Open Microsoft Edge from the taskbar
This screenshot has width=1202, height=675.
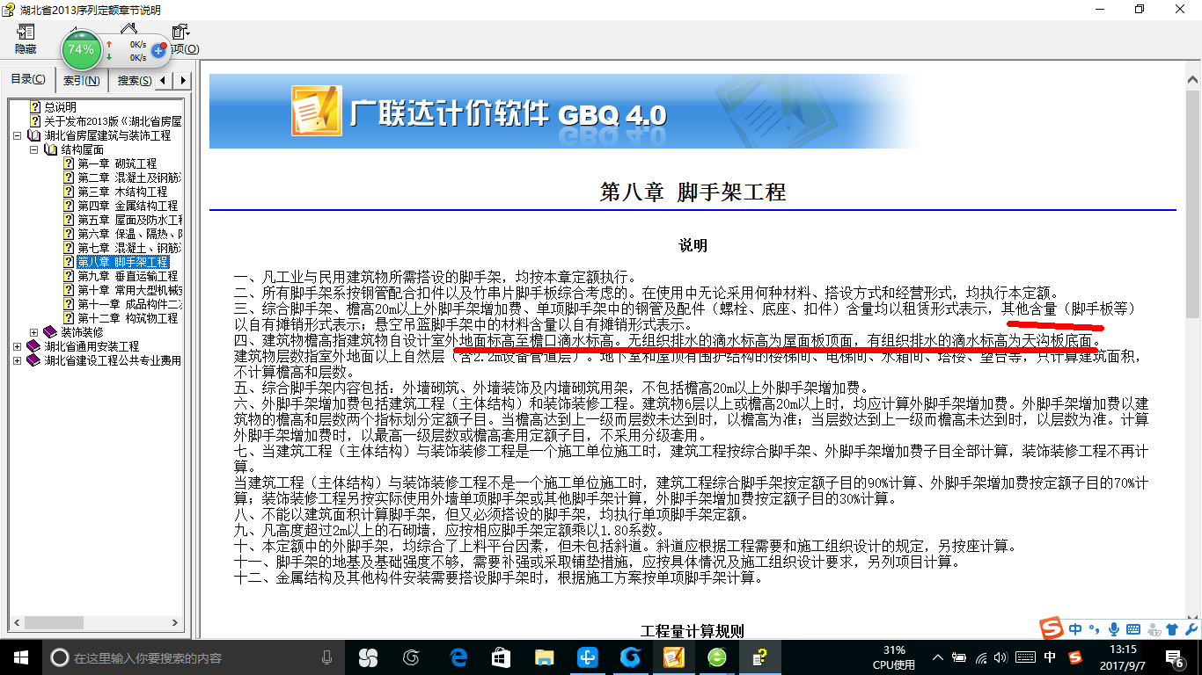[x=458, y=657]
